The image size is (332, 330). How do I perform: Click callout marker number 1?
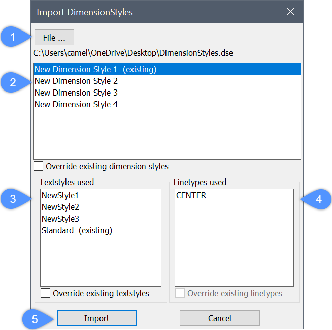(x=12, y=38)
